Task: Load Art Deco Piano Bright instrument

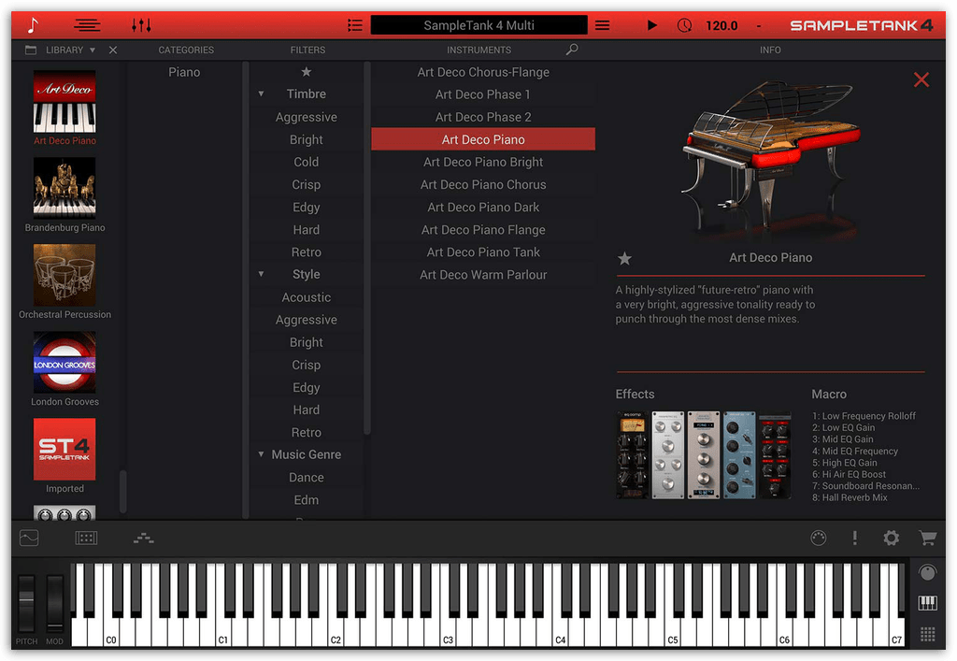Action: [483, 162]
